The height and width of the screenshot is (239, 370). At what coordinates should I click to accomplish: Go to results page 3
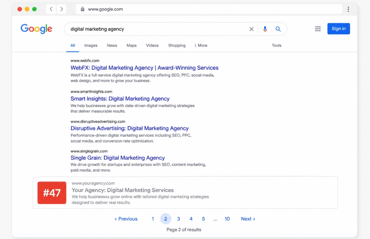point(179,219)
